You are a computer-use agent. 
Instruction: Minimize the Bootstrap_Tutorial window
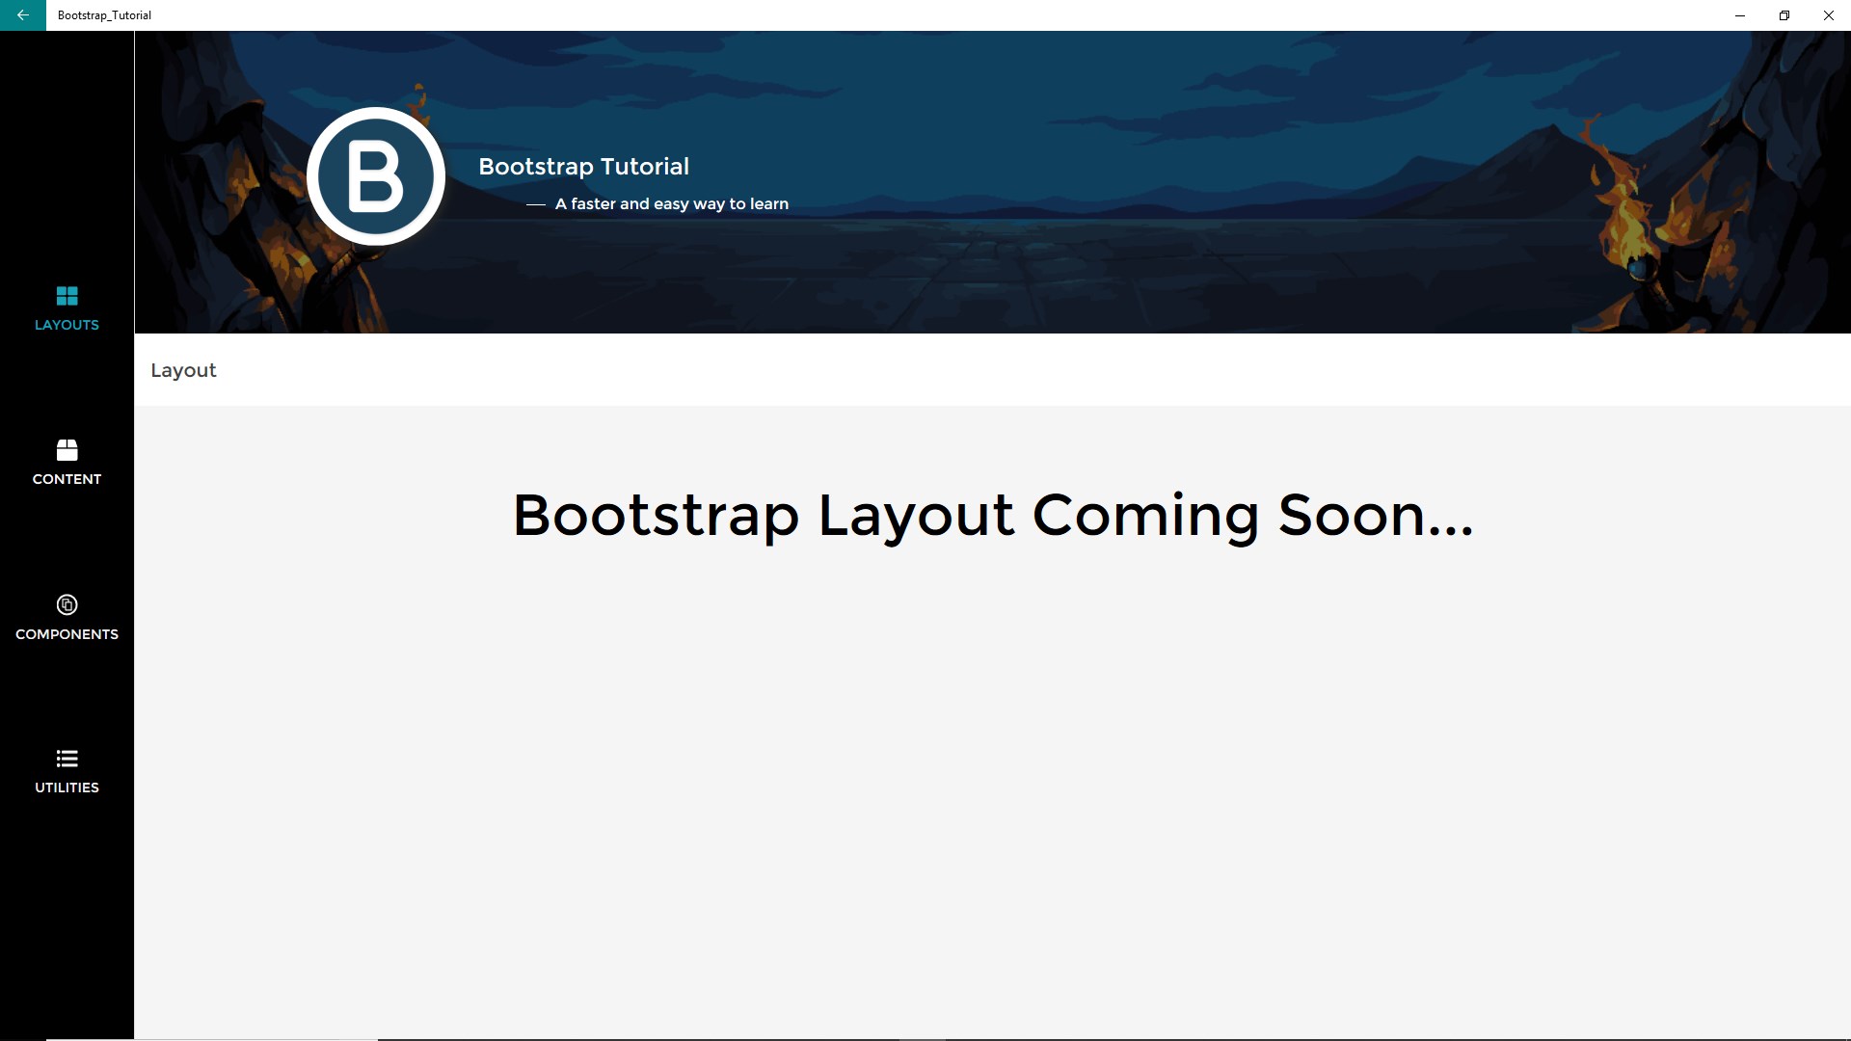tap(1740, 15)
